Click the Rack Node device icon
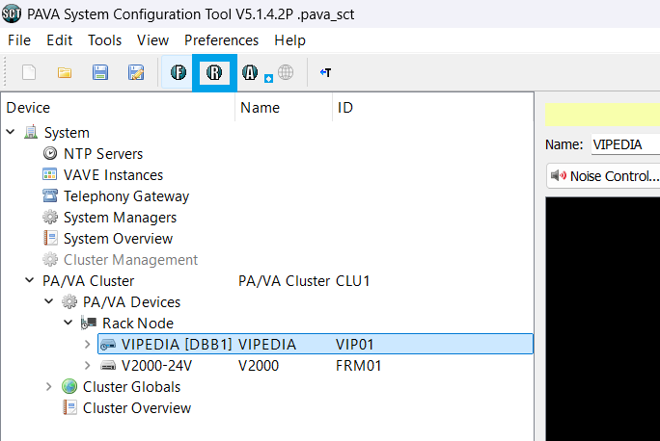Screen dimensions: 660x441 coord(89,323)
